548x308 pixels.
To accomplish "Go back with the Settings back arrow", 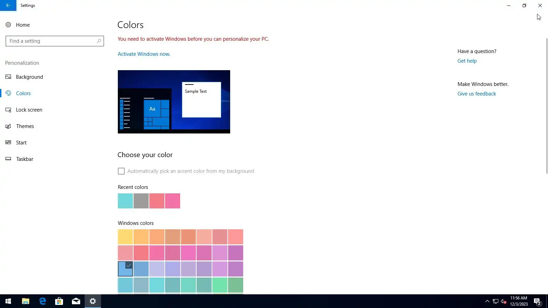I will pyautogui.click(x=8, y=5).
